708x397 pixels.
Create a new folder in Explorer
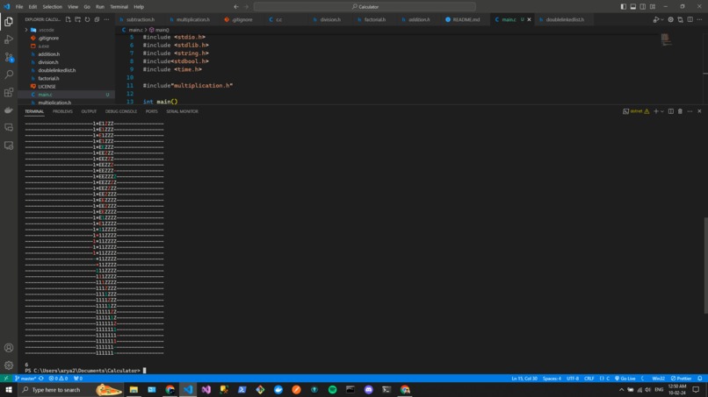tap(77, 19)
